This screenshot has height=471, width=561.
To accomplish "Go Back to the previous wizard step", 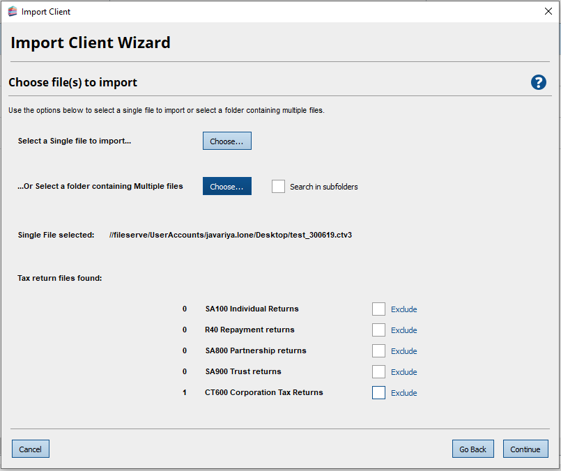I will point(472,449).
